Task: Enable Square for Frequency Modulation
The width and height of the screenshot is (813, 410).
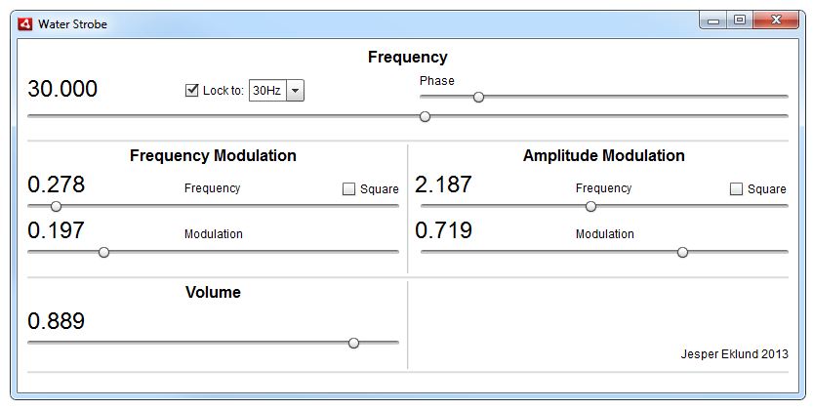Action: point(349,188)
